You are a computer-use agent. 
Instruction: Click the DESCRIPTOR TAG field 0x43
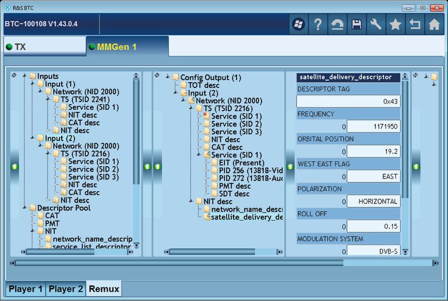click(348, 101)
